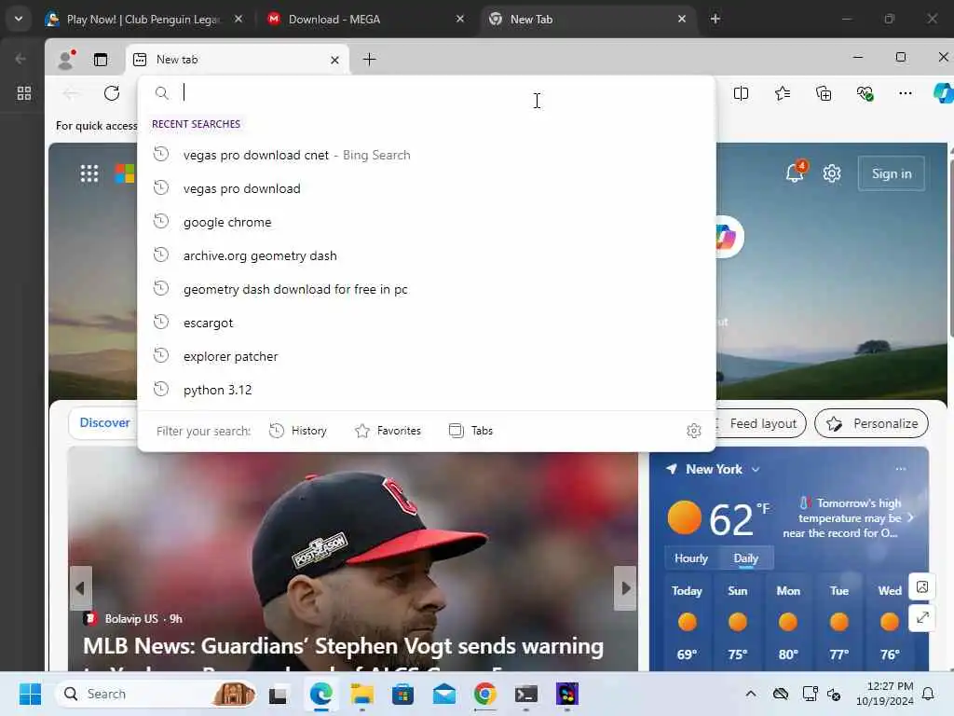The width and height of the screenshot is (954, 716).
Task: Open File Explorer from taskbar
Action: click(361, 694)
